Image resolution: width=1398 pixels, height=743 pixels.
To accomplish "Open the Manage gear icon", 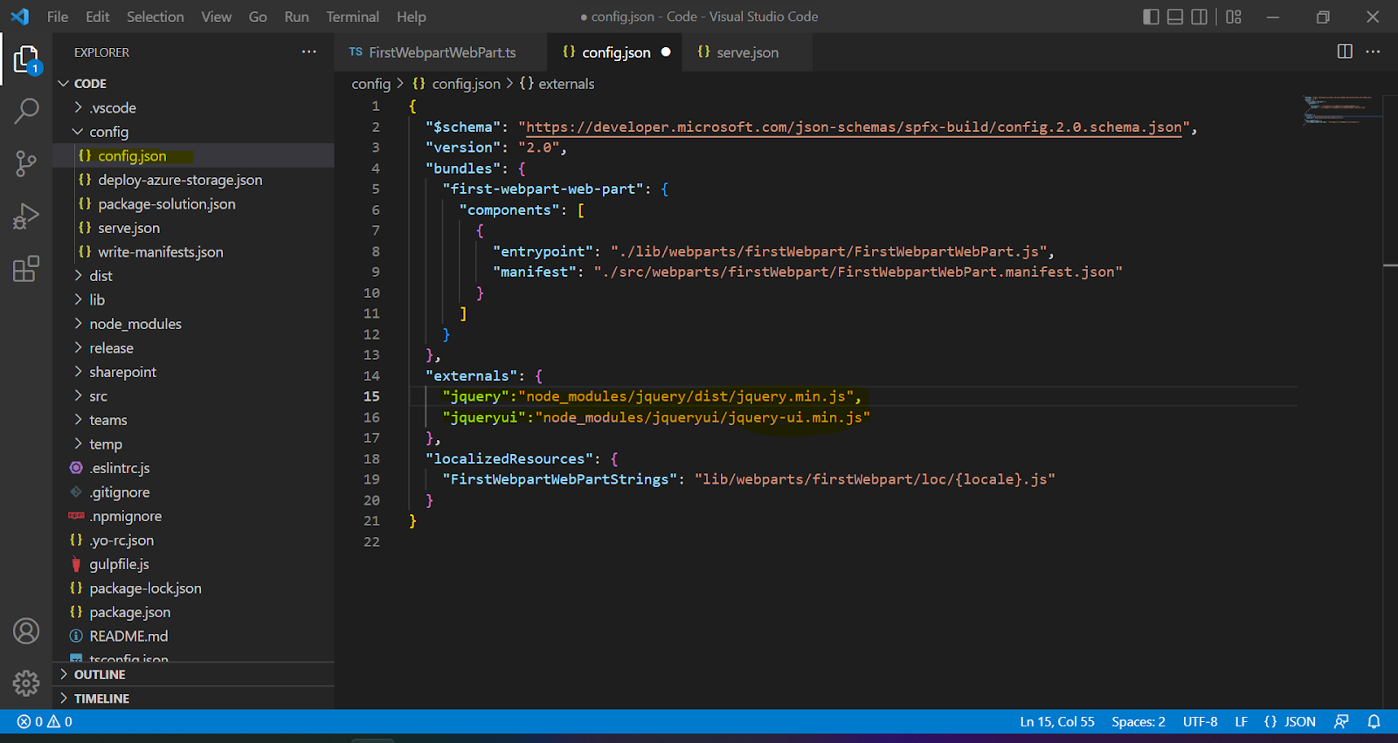I will (x=26, y=683).
